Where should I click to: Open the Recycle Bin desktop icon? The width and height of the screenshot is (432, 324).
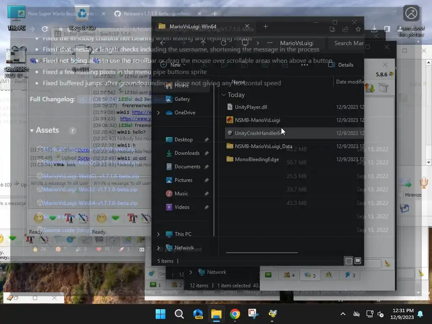click(82, 18)
